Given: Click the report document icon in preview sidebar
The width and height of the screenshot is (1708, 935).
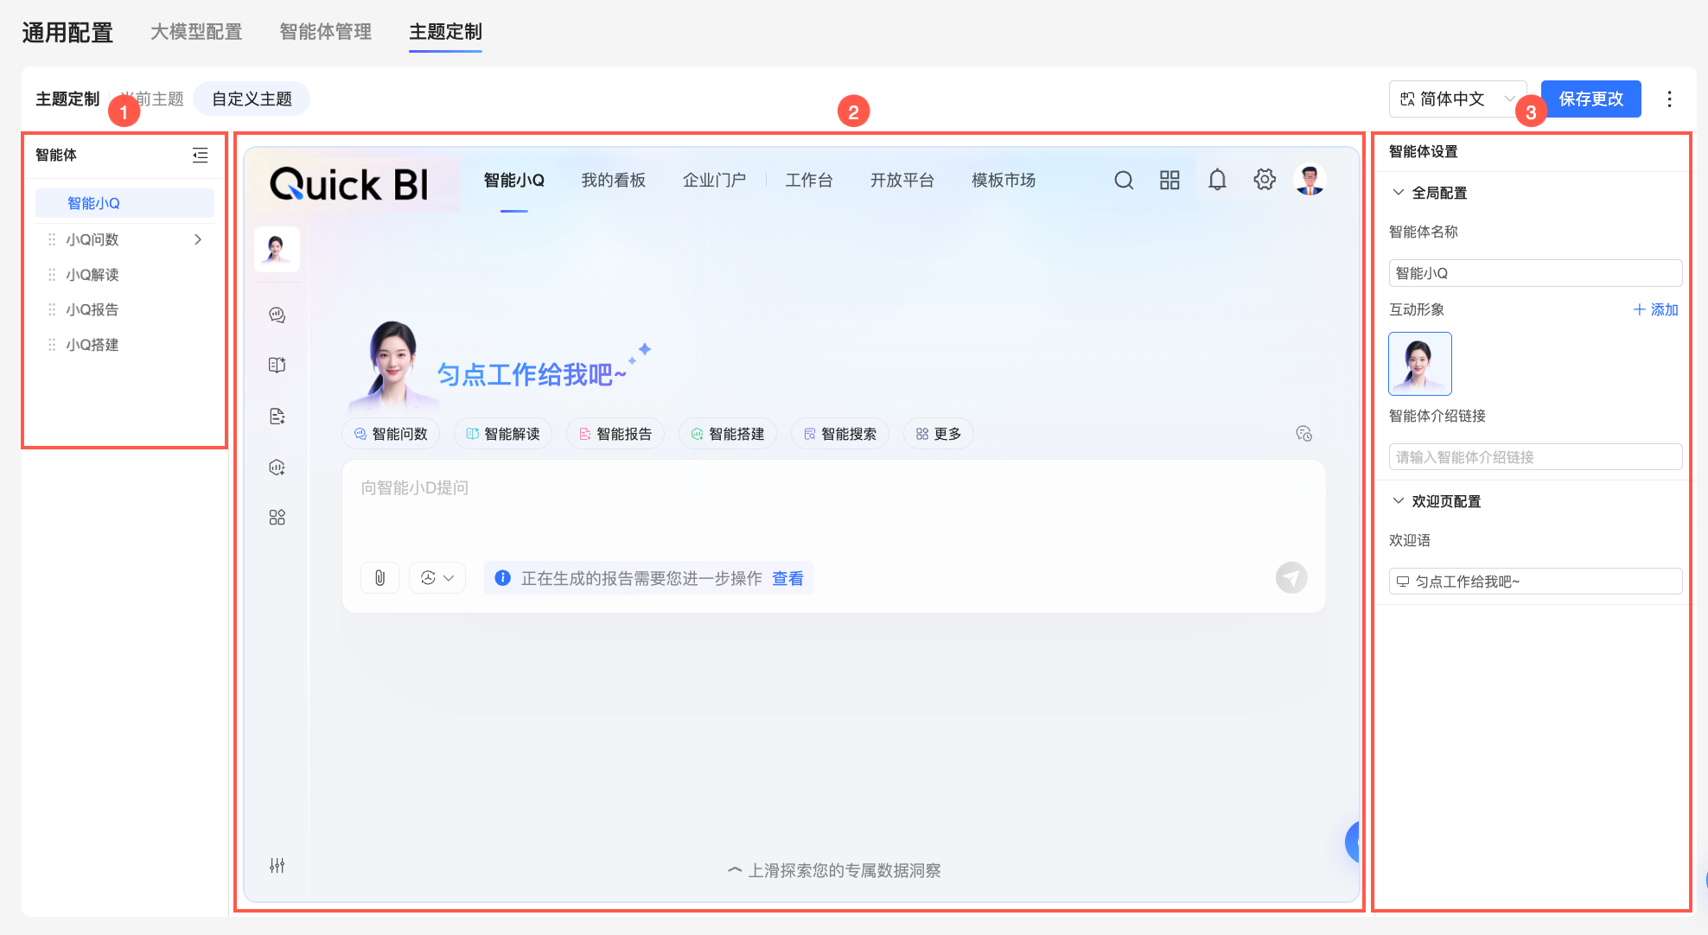Looking at the screenshot, I should click(277, 417).
